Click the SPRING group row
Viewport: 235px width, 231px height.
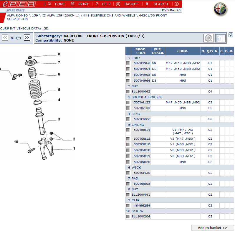click(179, 125)
